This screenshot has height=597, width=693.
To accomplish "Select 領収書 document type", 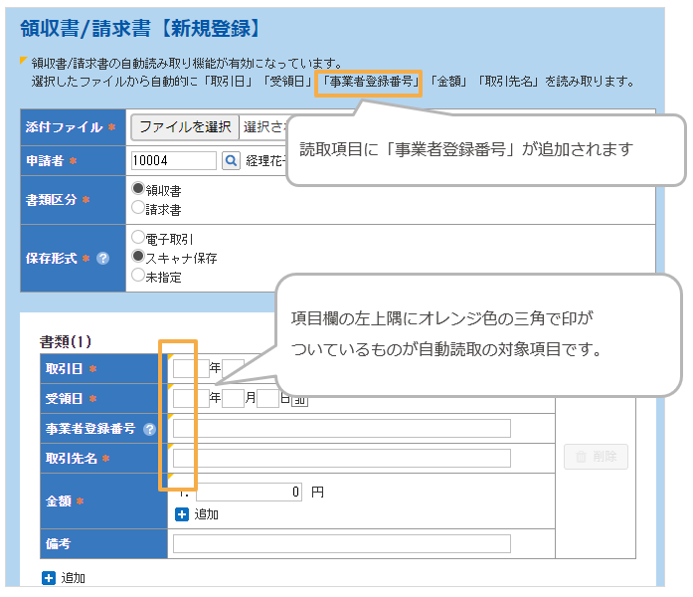I will point(138,189).
